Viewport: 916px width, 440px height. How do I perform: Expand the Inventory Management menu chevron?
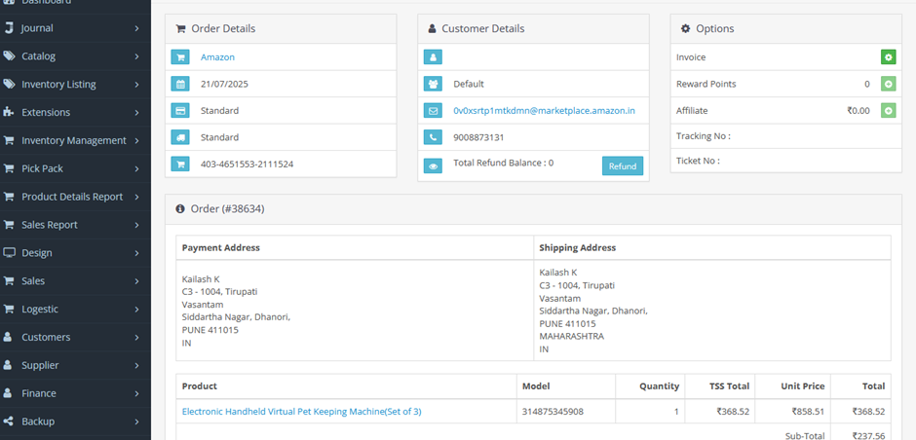pyautogui.click(x=137, y=140)
